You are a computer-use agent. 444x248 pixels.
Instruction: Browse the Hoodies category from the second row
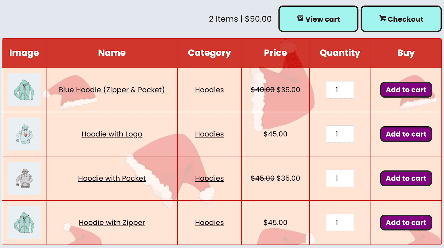(209, 134)
